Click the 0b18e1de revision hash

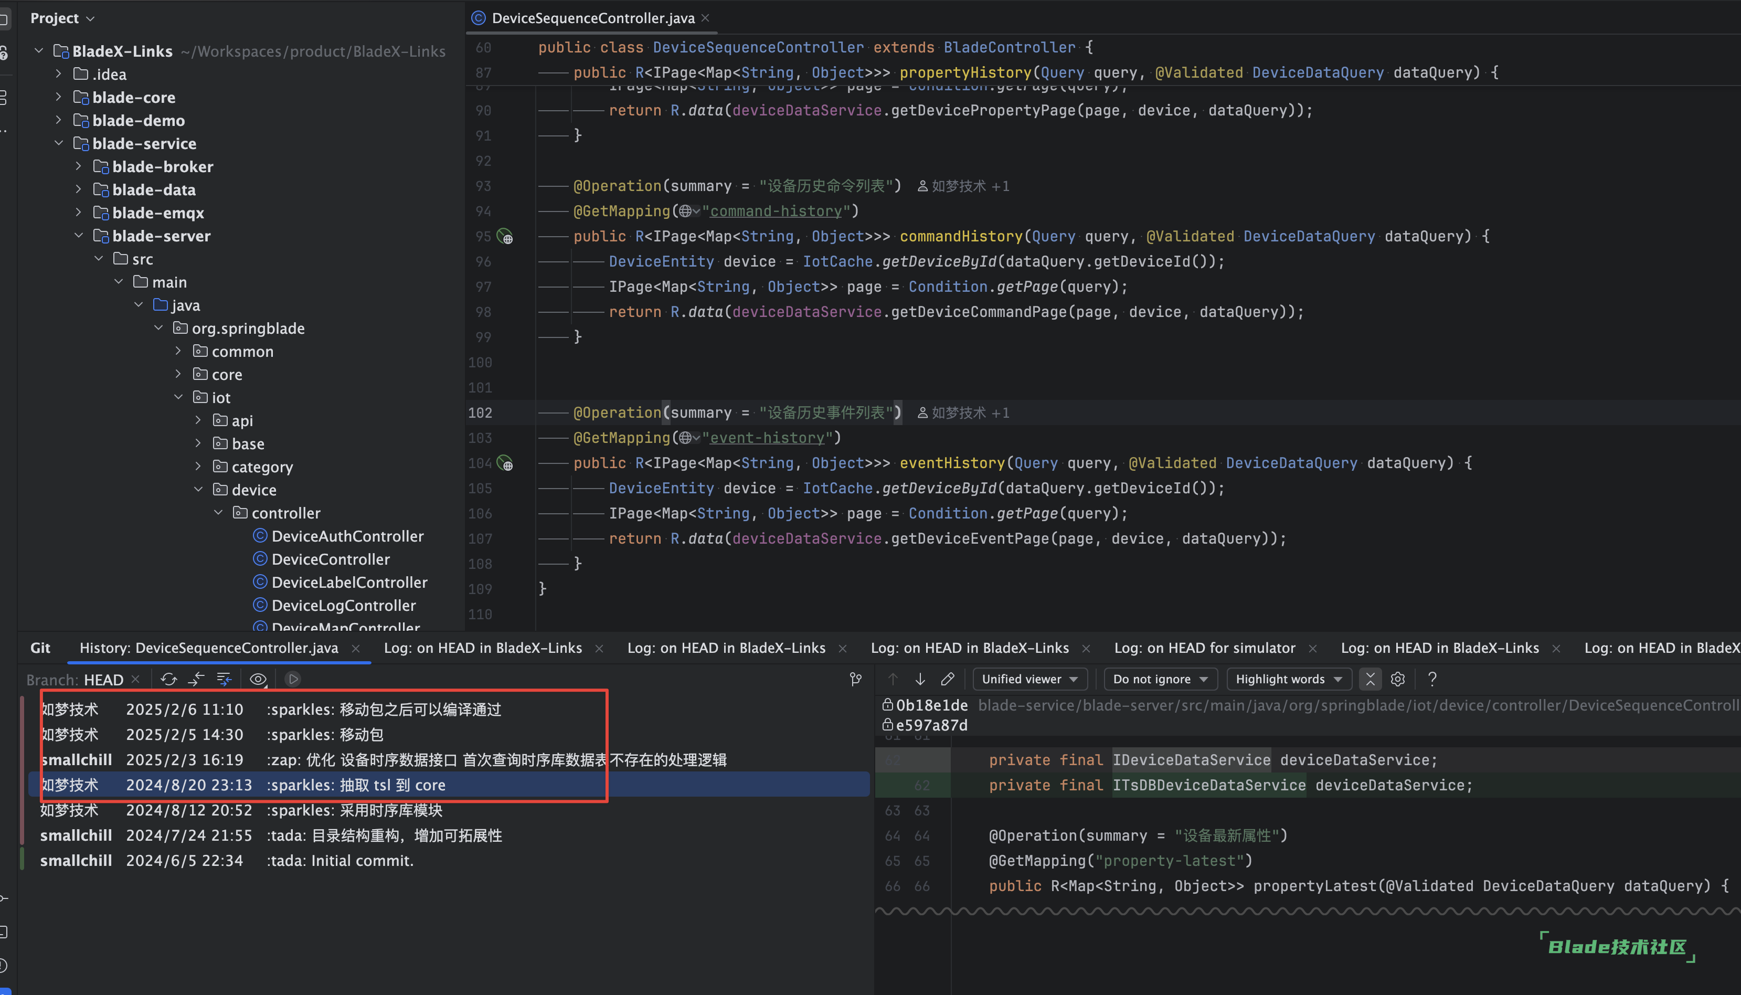coord(931,705)
